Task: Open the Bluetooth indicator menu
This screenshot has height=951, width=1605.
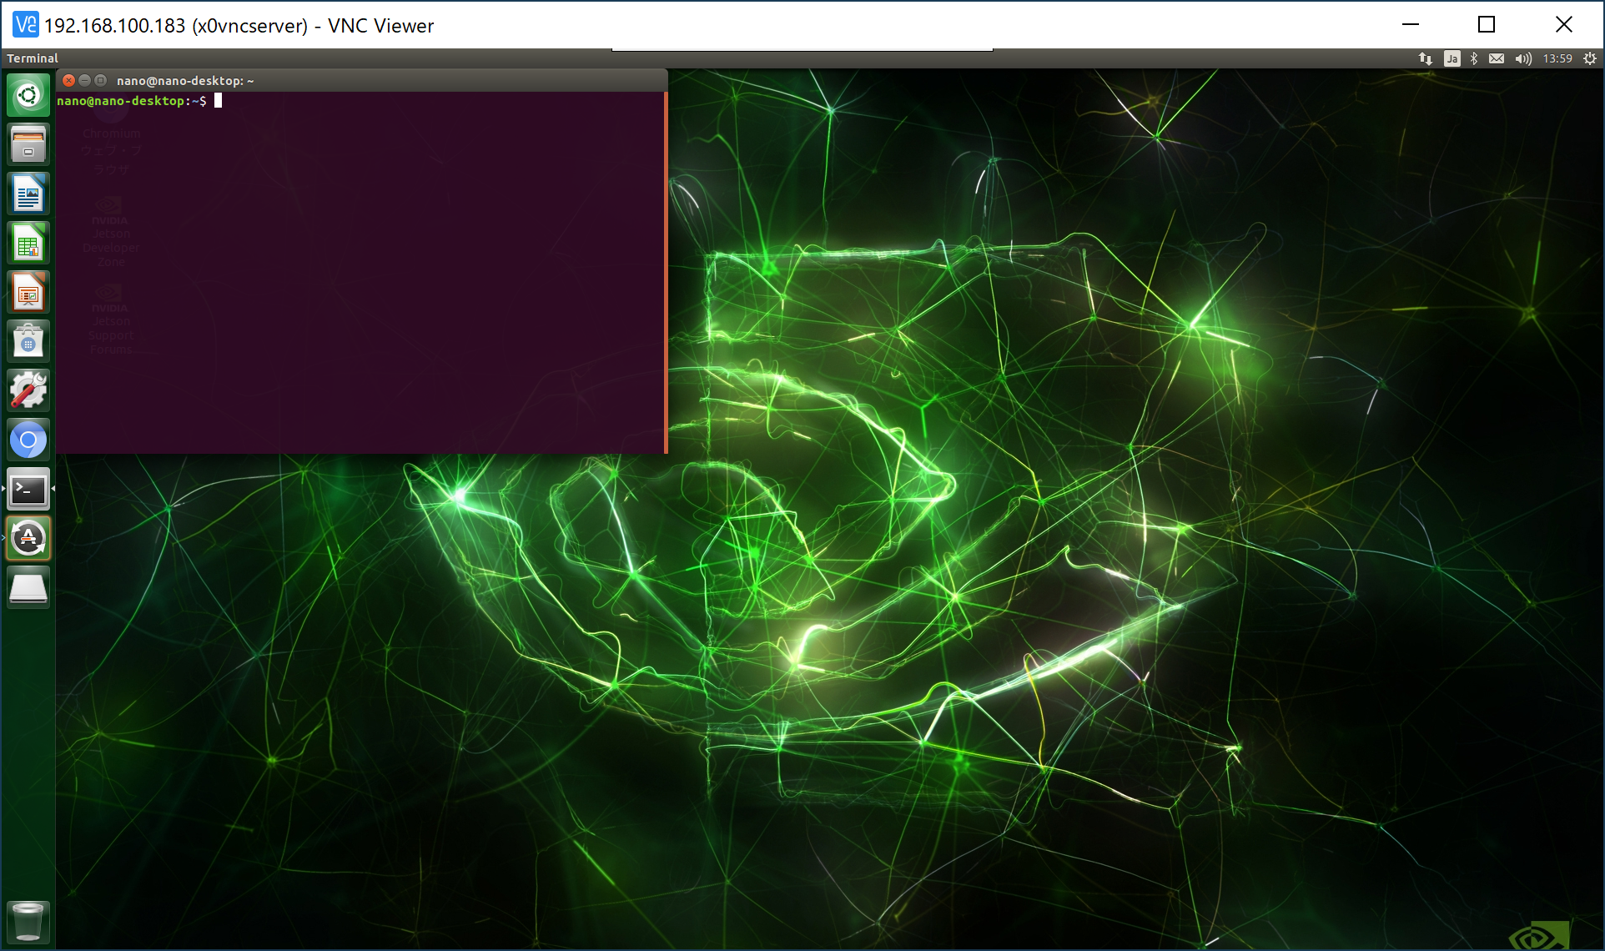Action: pos(1474,58)
